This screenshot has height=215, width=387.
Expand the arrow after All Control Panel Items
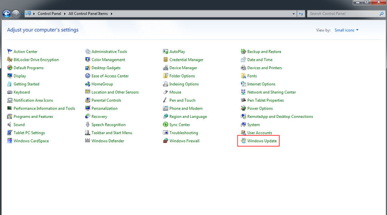(x=111, y=14)
